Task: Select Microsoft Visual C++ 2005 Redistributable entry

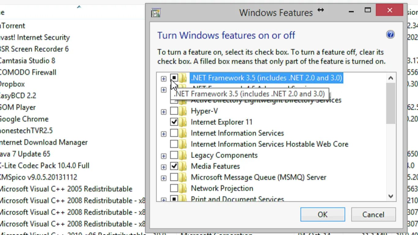Action: [x=66, y=189]
